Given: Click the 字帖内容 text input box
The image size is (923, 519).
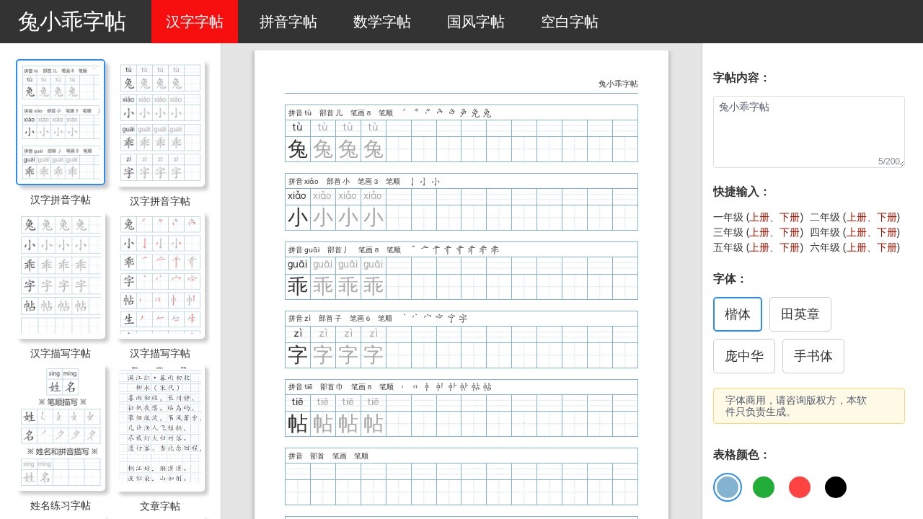Looking at the screenshot, I should click(808, 130).
